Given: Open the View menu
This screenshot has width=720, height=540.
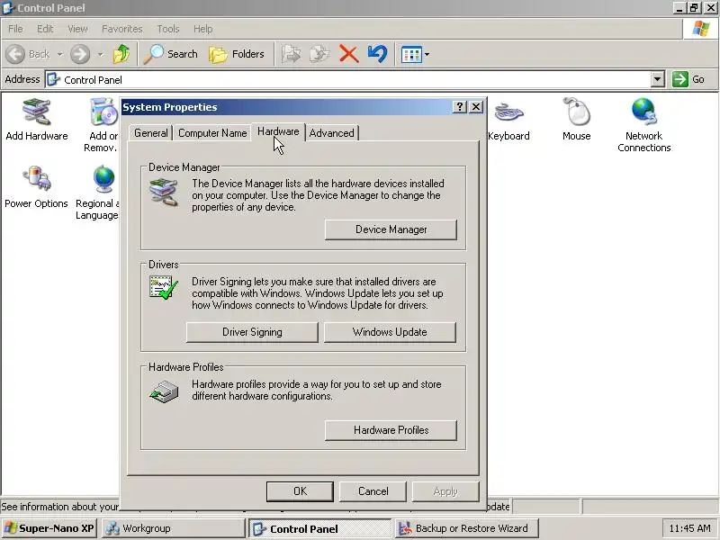Looking at the screenshot, I should (x=77, y=29).
